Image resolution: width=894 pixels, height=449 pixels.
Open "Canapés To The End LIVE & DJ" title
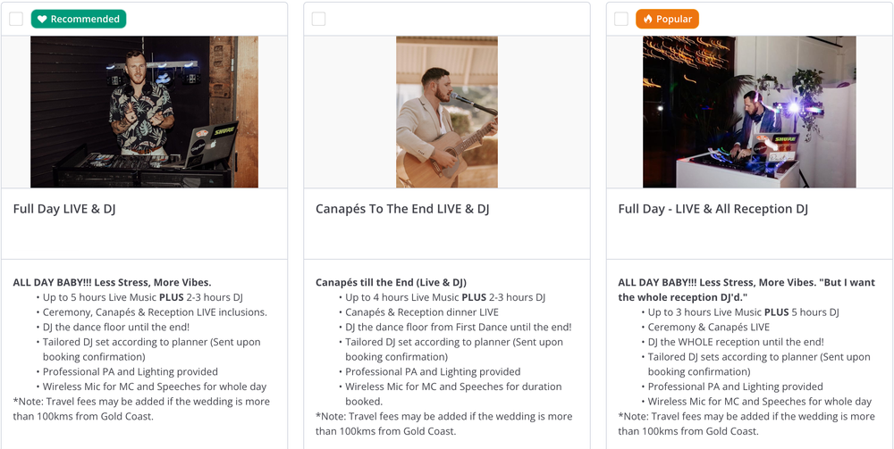[x=402, y=209]
